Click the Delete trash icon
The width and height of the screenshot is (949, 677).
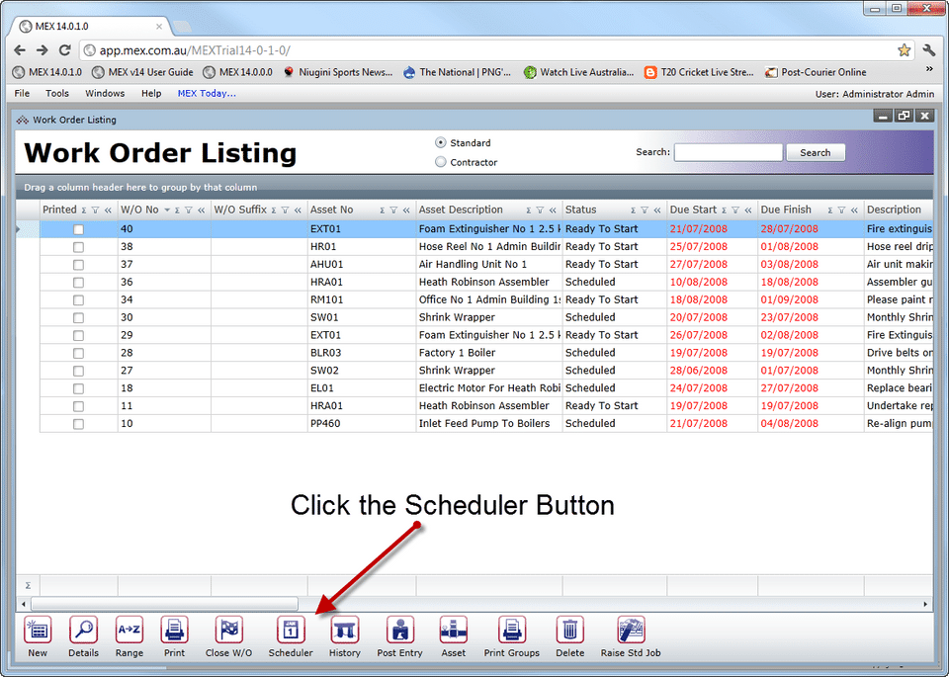point(570,631)
